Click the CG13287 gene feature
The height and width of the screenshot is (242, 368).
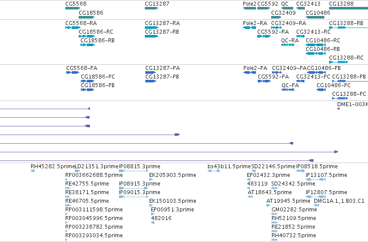click(152, 8)
